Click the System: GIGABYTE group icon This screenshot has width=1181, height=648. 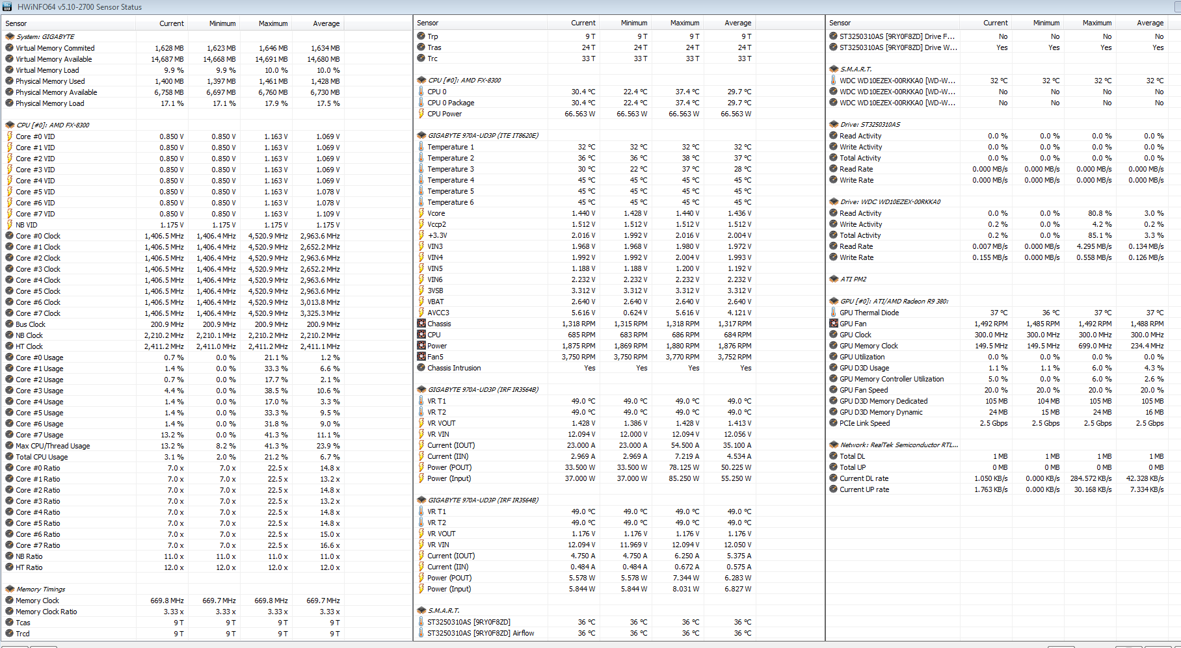pos(10,36)
